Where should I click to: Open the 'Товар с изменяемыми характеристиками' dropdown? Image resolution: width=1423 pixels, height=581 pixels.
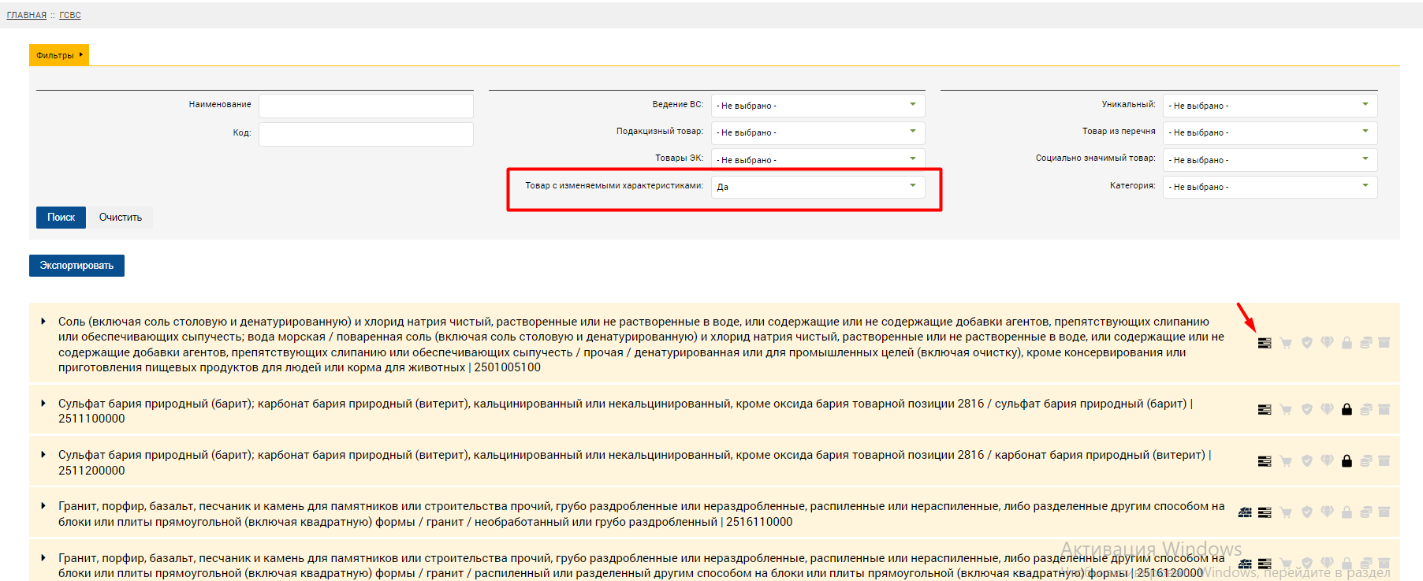tap(817, 187)
